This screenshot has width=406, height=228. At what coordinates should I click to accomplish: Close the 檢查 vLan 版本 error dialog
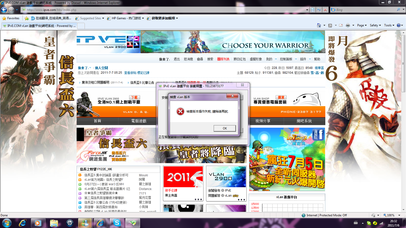[232, 96]
